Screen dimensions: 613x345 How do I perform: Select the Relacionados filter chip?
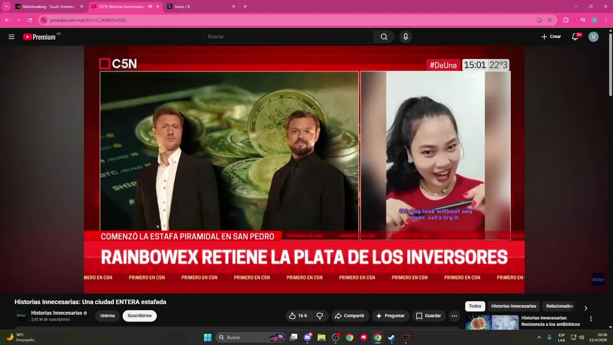pyautogui.click(x=559, y=306)
